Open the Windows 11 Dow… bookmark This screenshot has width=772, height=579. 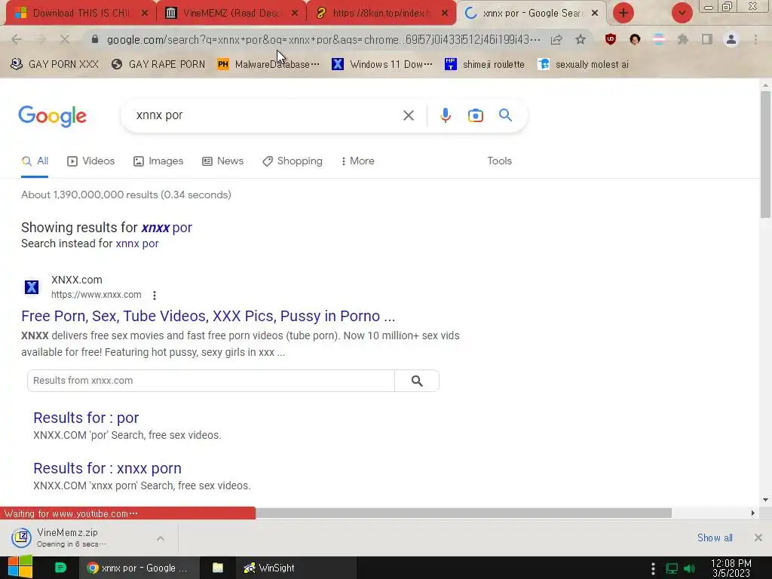382,64
